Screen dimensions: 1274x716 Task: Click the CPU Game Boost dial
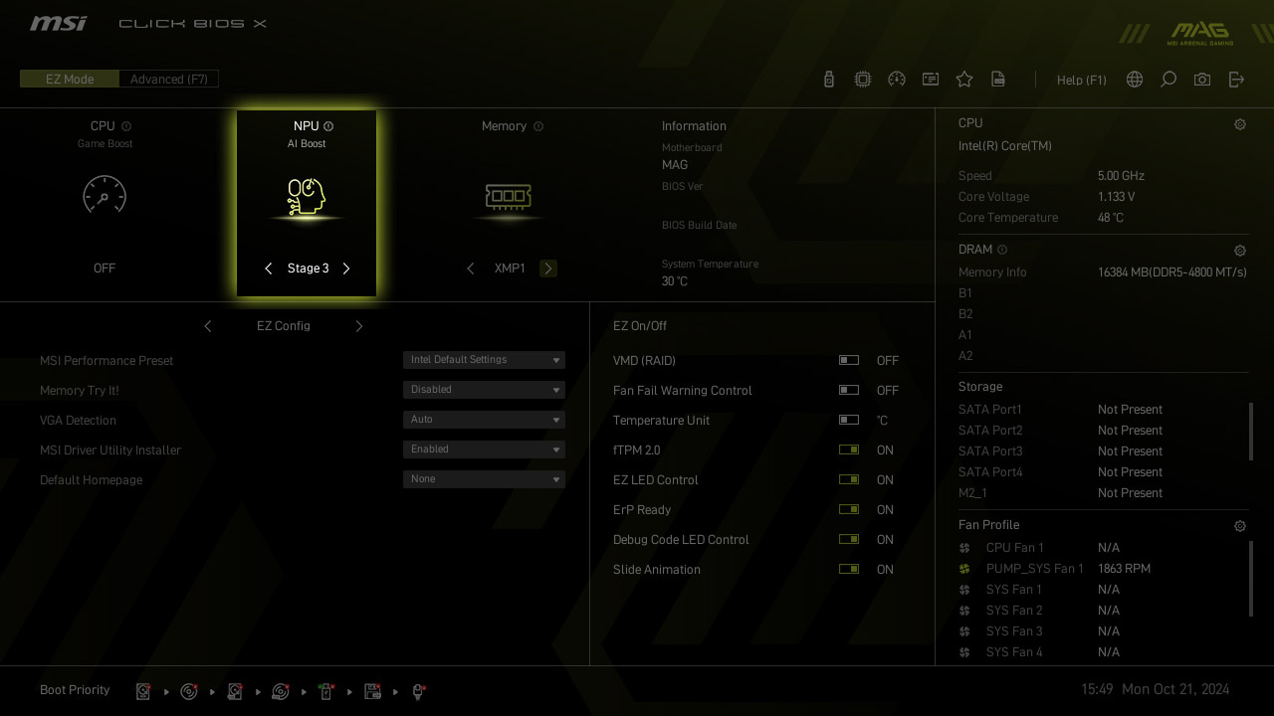(105, 195)
